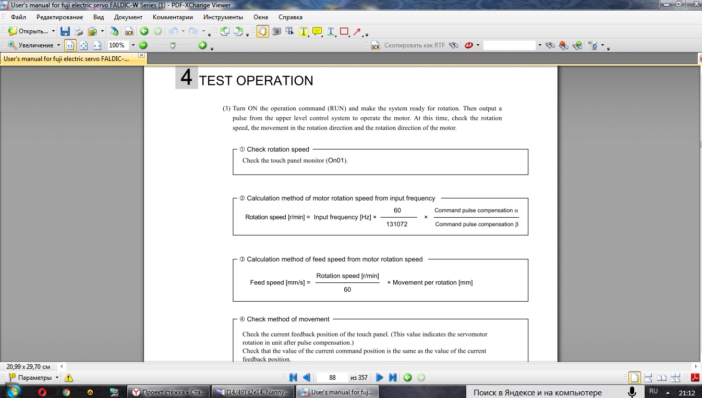702x398 pixels.
Task: Expand the Открыть dropdown arrow
Action: [53, 31]
